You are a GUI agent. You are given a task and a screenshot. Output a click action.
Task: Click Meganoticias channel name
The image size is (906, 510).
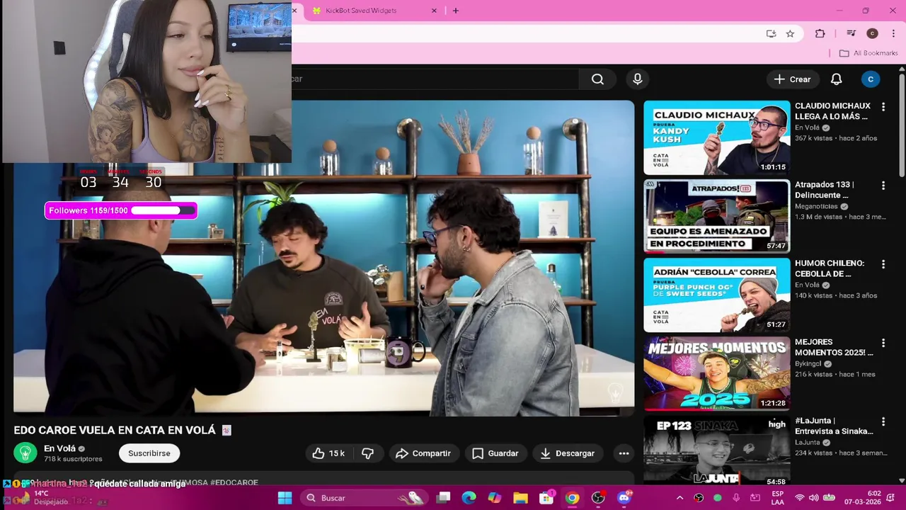tap(816, 206)
